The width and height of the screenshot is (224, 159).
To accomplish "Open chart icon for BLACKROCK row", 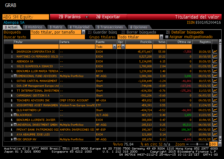I will (x=215, y=115).
